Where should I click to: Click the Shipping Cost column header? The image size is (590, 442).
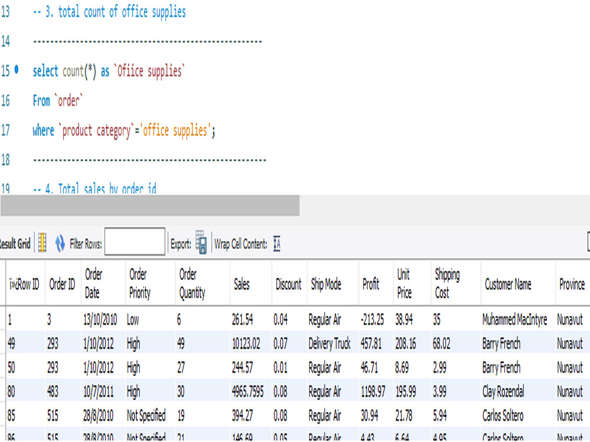[x=455, y=283]
